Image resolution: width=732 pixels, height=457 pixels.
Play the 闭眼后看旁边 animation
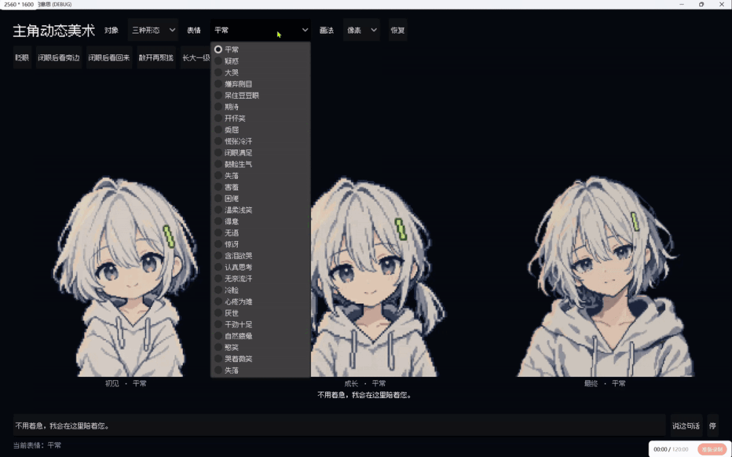click(59, 58)
